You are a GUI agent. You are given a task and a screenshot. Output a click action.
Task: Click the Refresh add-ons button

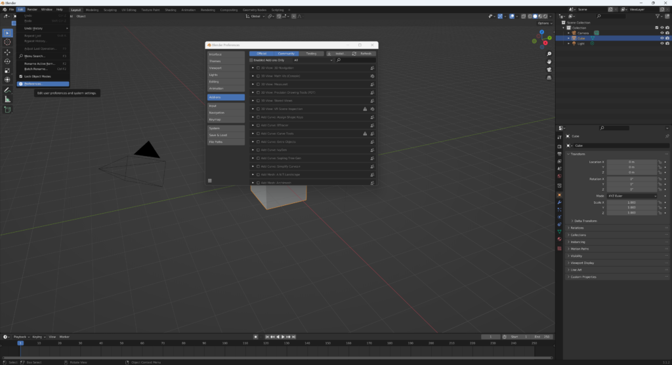pos(363,54)
